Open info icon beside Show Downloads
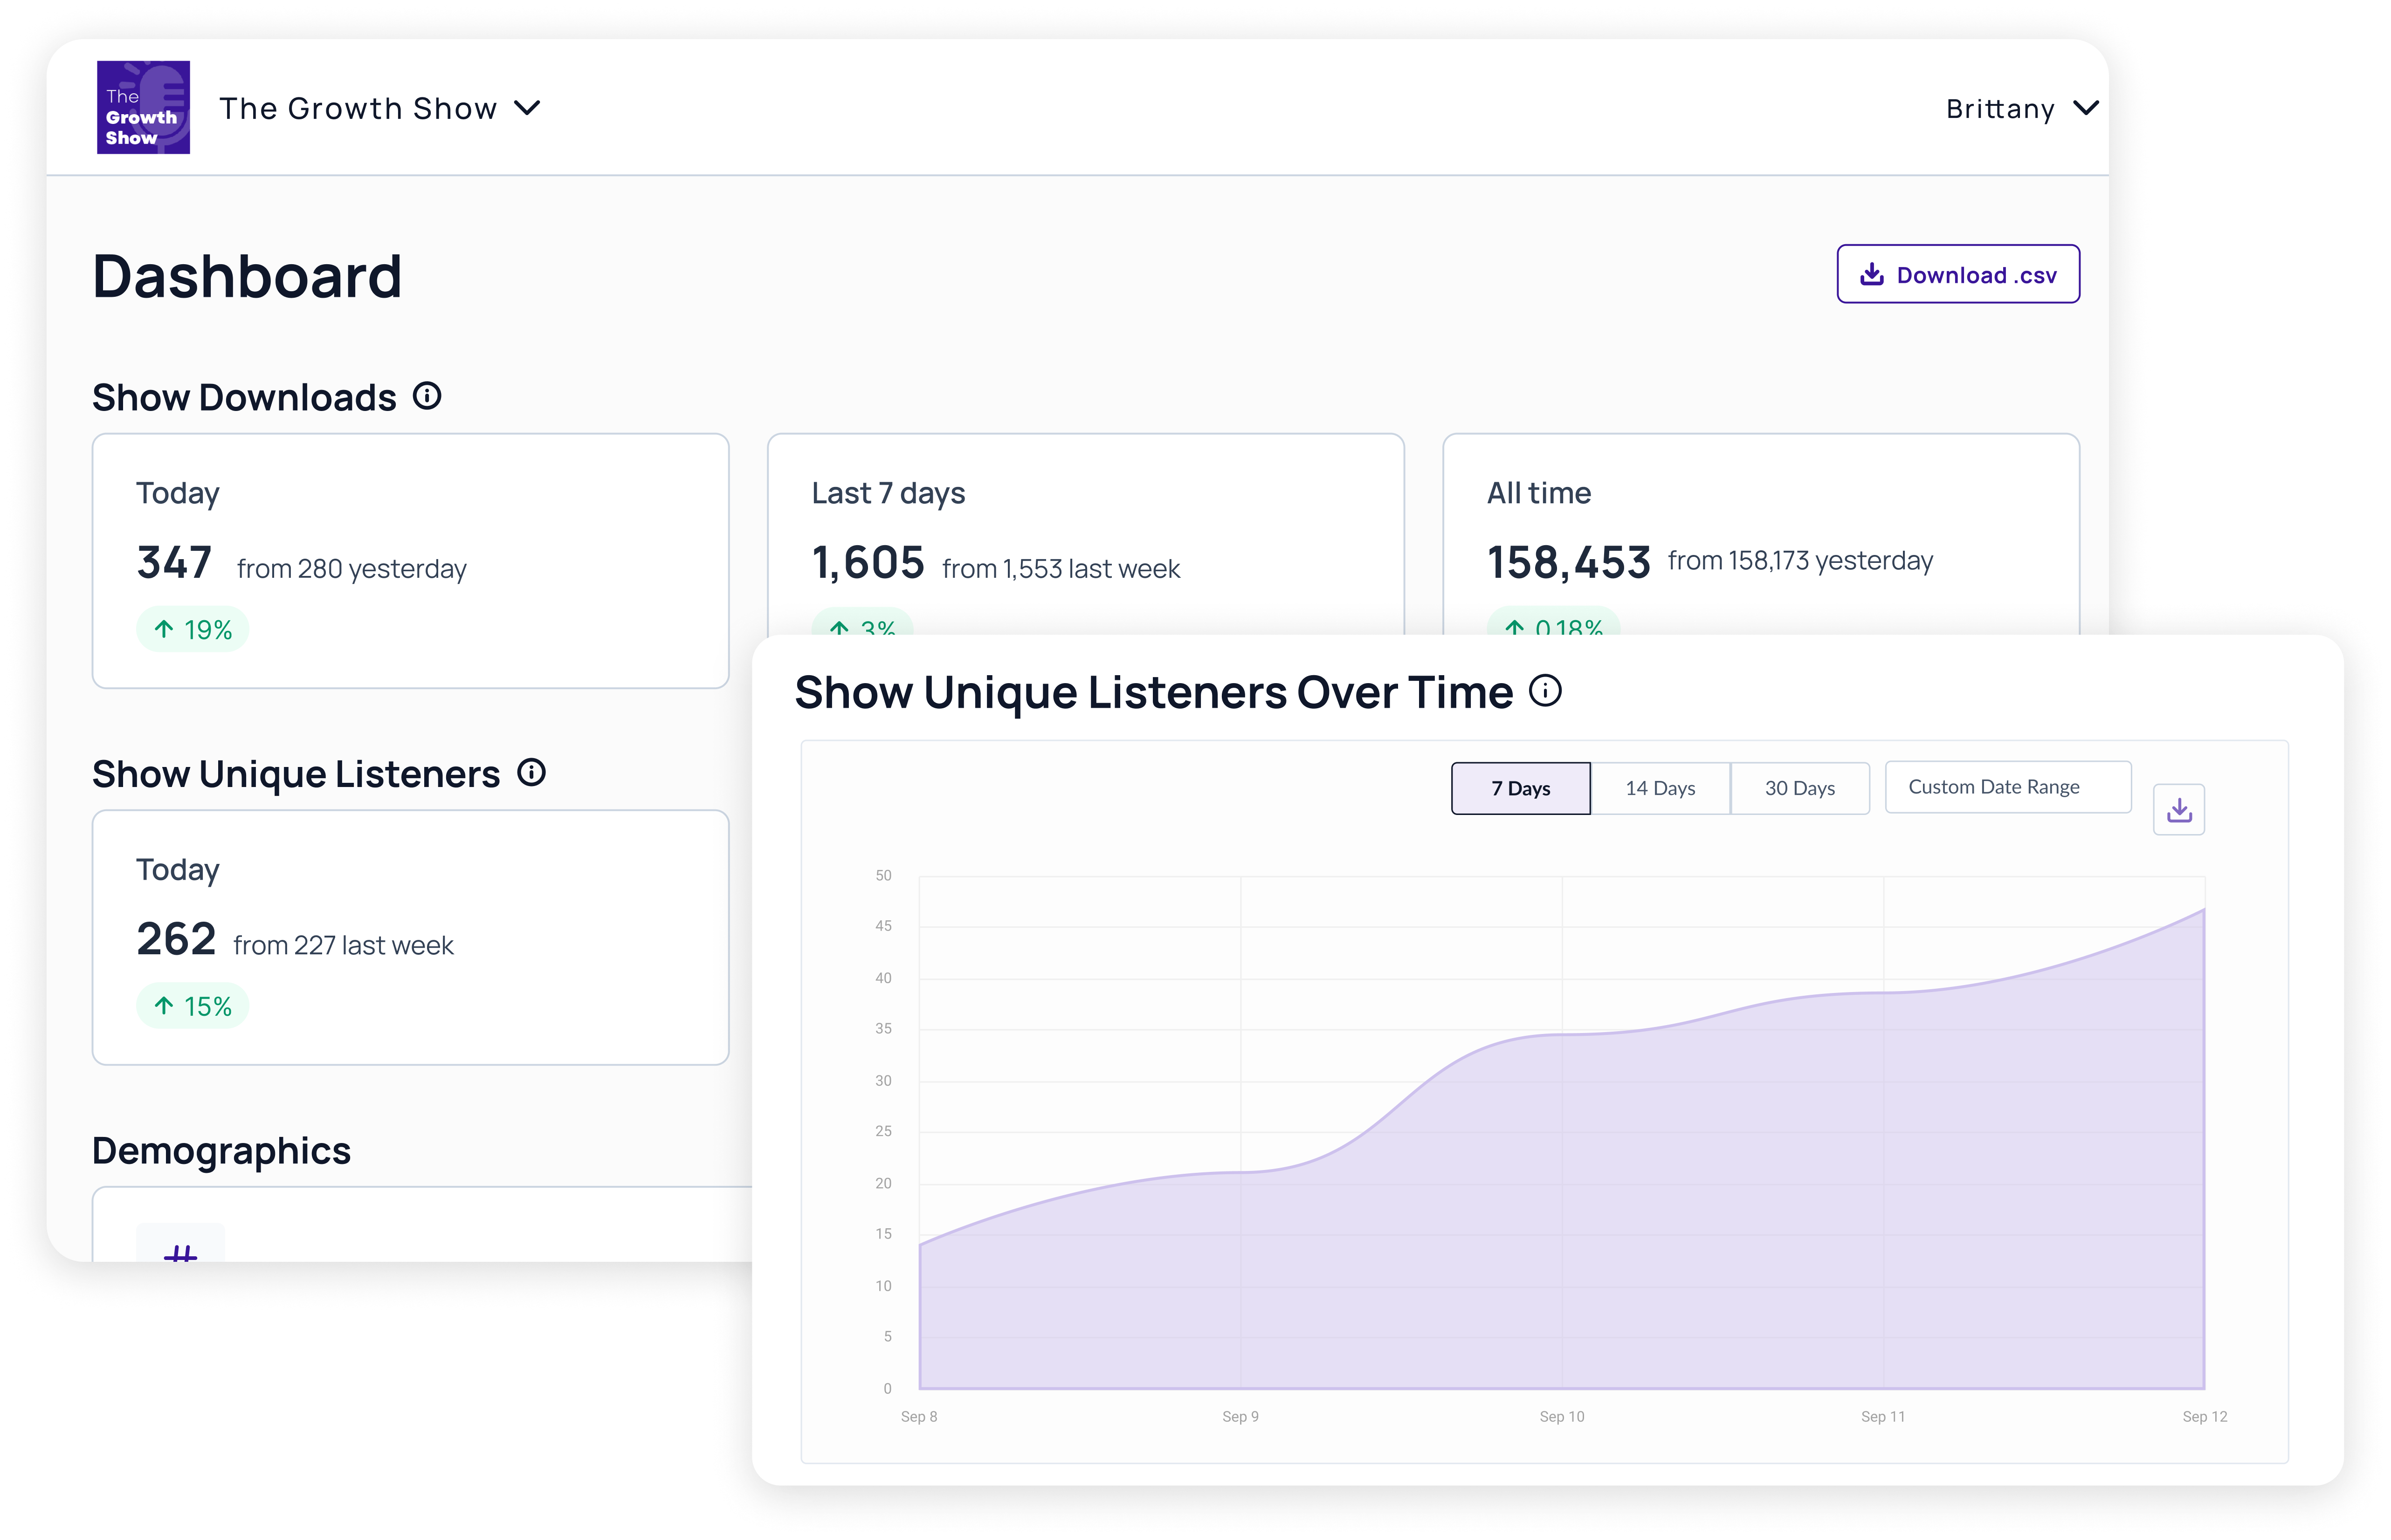 tap(427, 396)
